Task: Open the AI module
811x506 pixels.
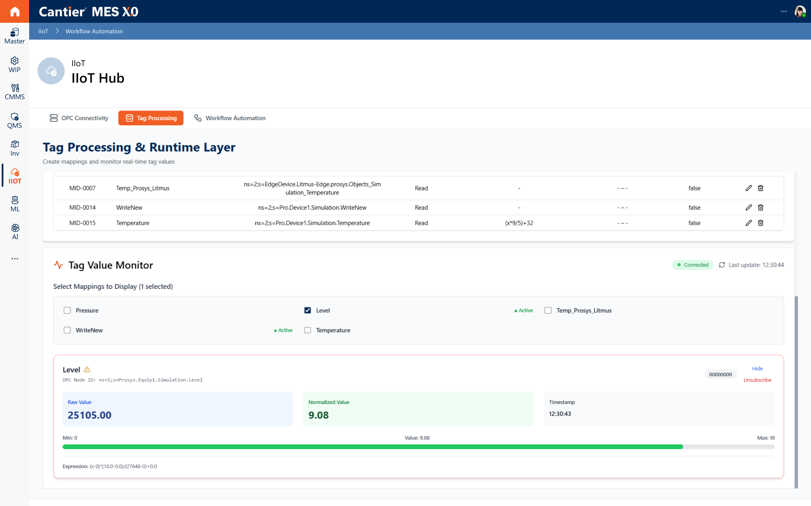Action: click(14, 232)
